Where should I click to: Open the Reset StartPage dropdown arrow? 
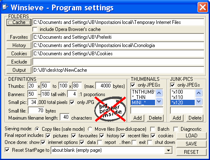168,150
